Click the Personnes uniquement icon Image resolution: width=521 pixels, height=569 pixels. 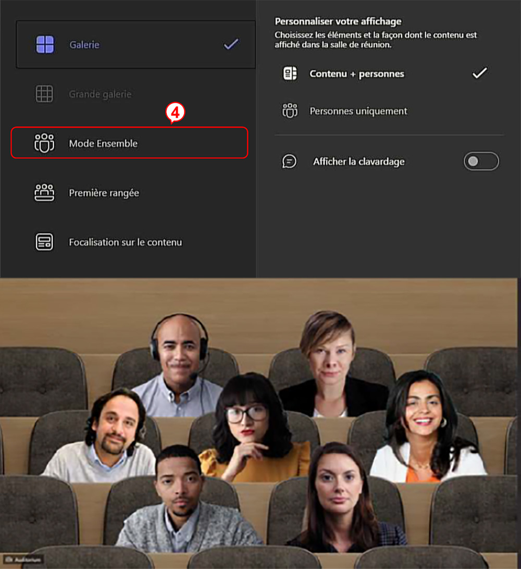click(290, 110)
